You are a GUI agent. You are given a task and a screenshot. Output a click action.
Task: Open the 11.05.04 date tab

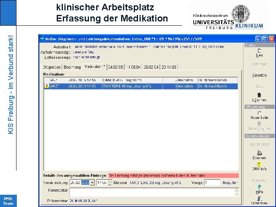pyautogui.click(x=133, y=67)
